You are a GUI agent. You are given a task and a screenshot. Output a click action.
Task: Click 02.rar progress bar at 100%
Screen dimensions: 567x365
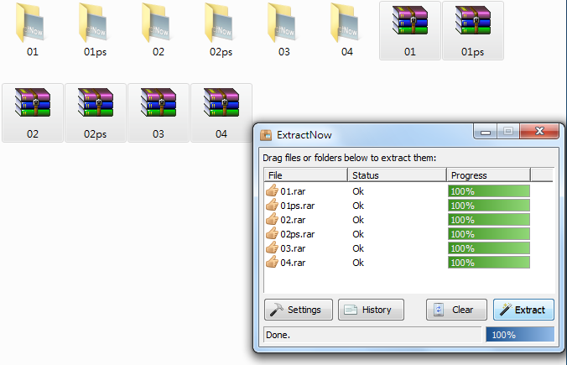click(x=489, y=220)
